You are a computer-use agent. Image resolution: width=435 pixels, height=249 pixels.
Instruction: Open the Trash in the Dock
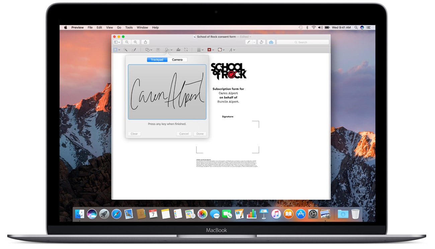[355, 214]
